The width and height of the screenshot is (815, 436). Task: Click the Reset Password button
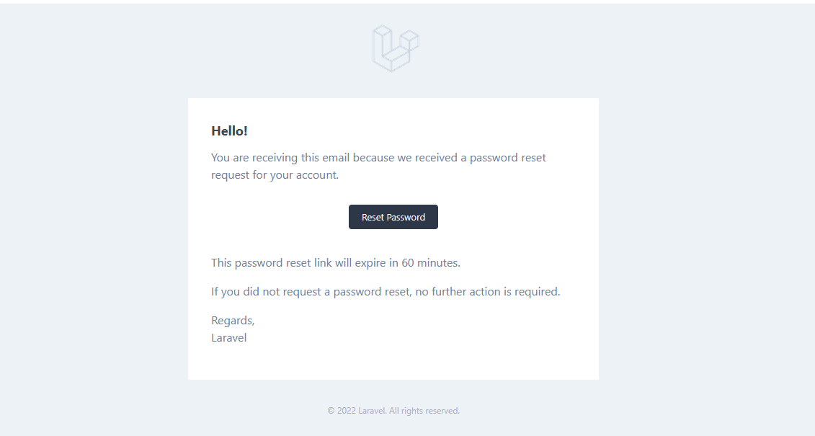tap(393, 217)
